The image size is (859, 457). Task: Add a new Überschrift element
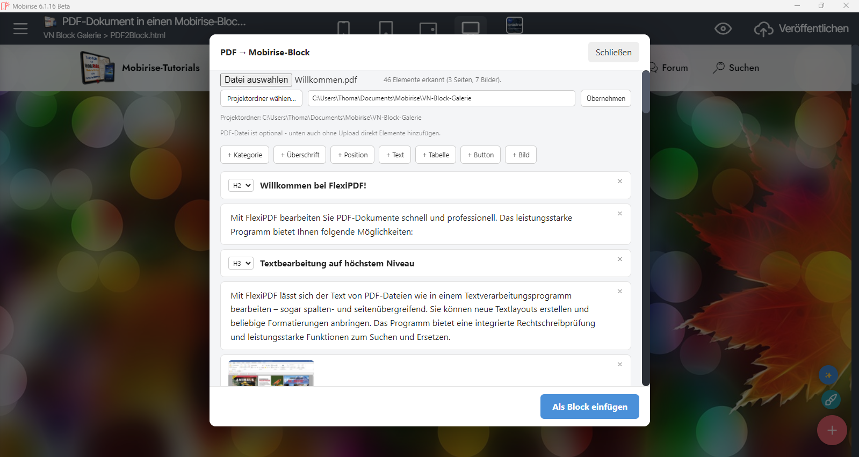(x=300, y=155)
